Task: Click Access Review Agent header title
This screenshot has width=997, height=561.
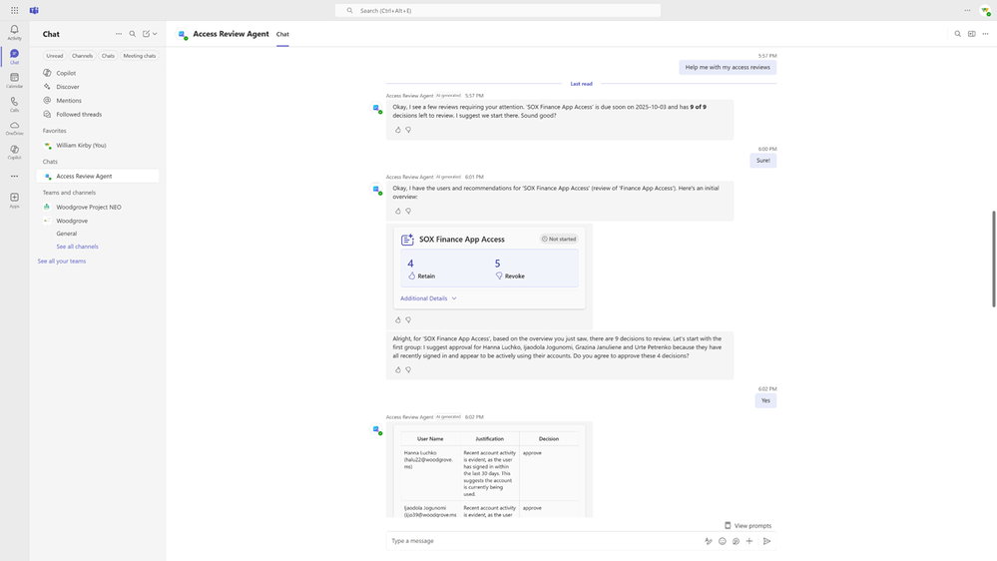Action: pyautogui.click(x=231, y=34)
